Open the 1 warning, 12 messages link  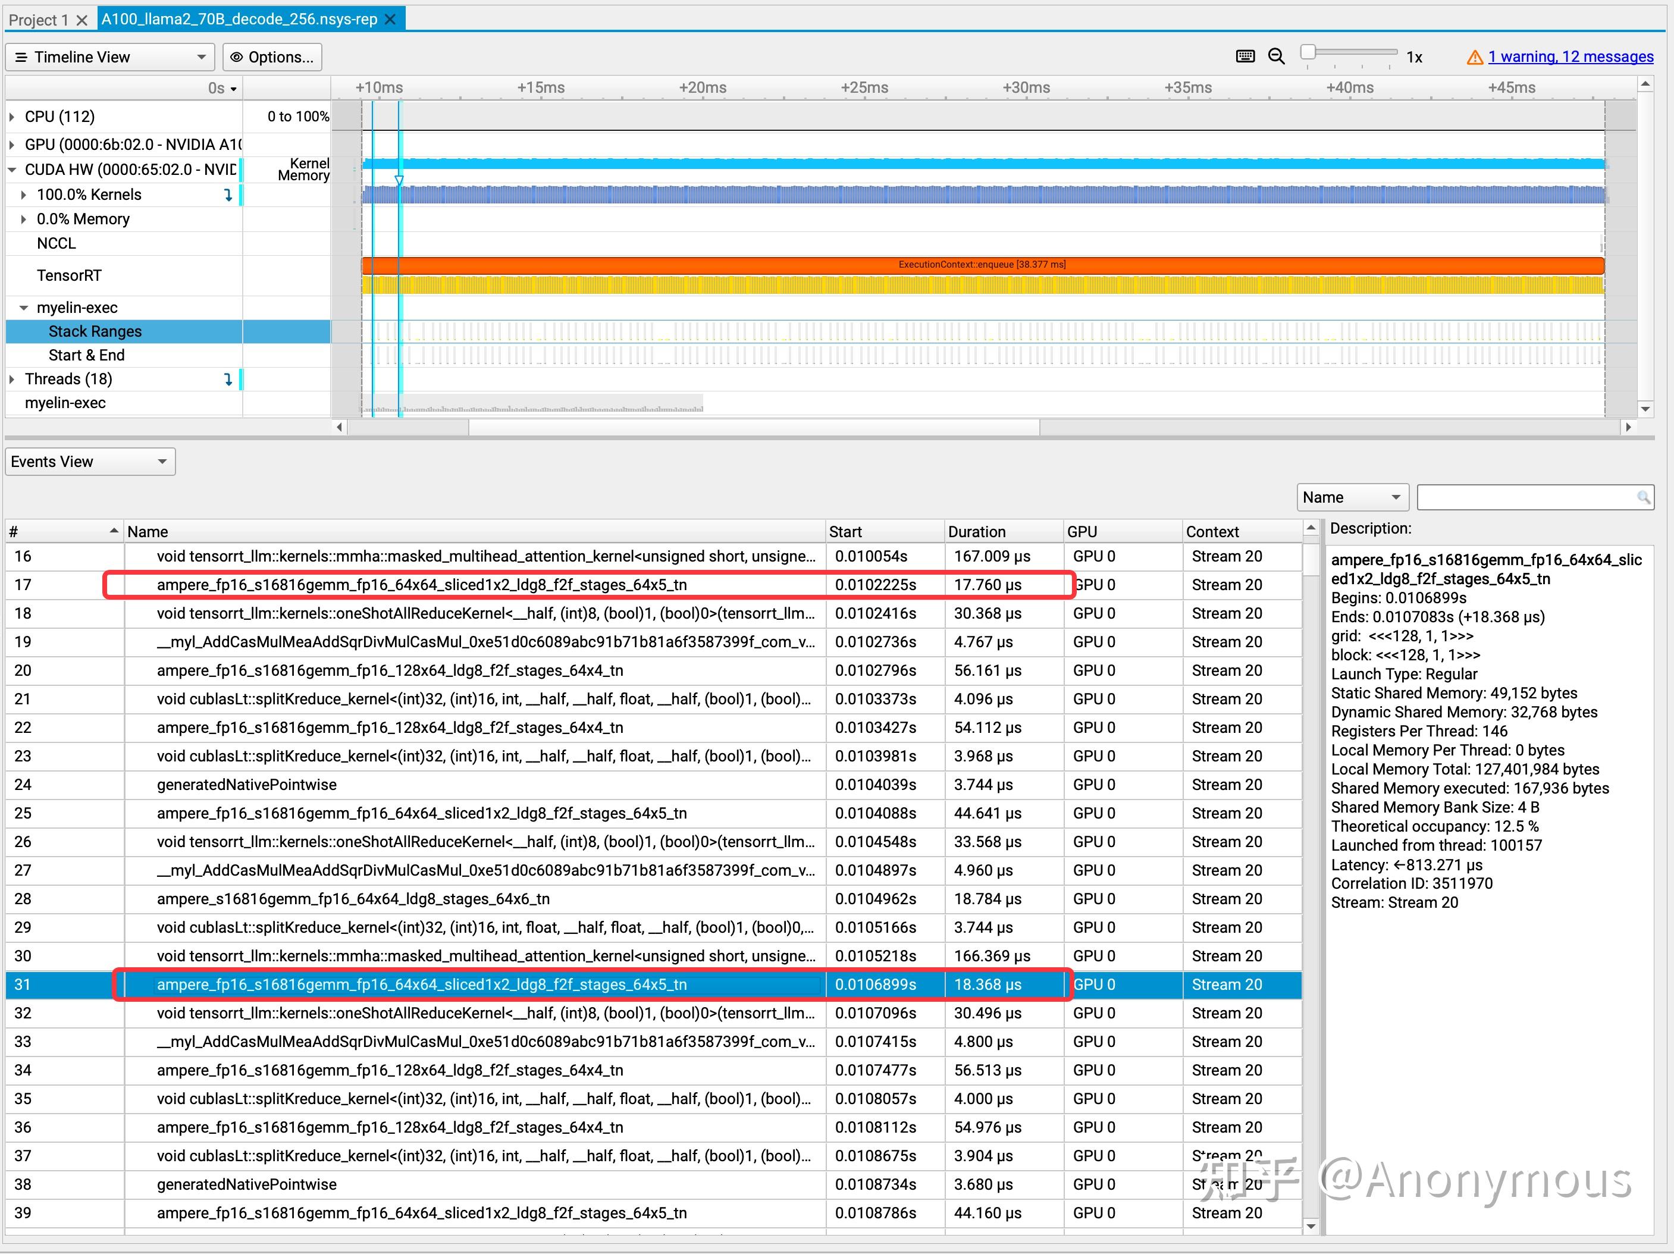1570,57
